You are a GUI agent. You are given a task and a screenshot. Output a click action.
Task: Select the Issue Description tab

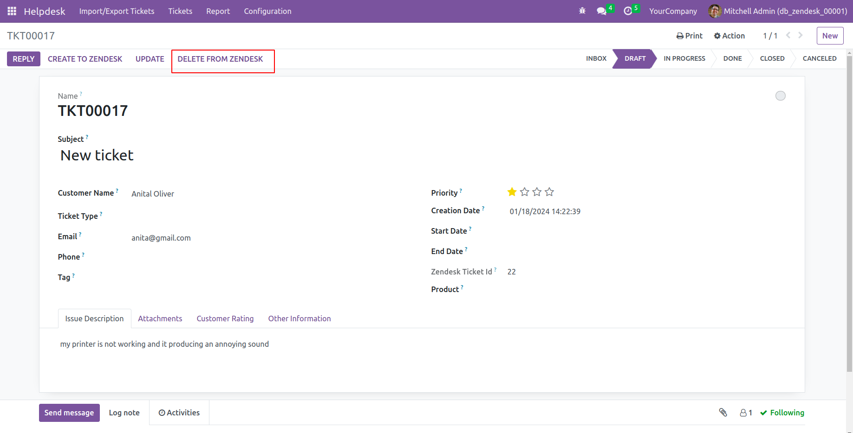tap(94, 318)
